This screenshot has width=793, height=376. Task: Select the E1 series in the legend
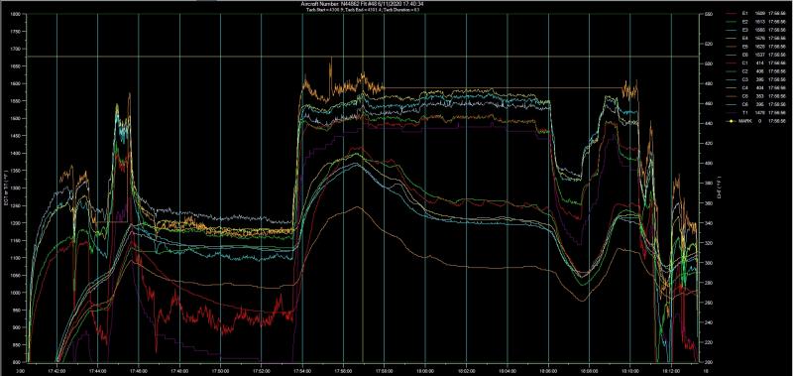click(755, 14)
